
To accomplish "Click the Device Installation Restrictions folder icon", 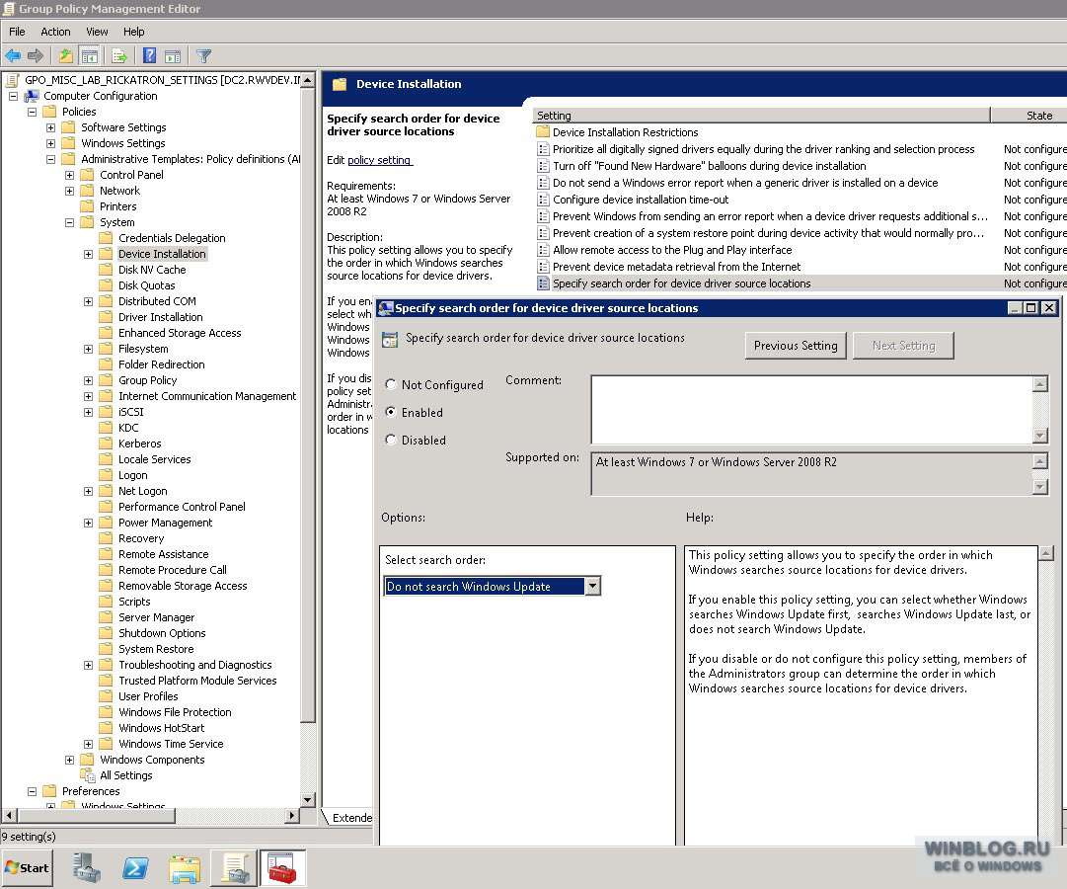I will pyautogui.click(x=542, y=132).
